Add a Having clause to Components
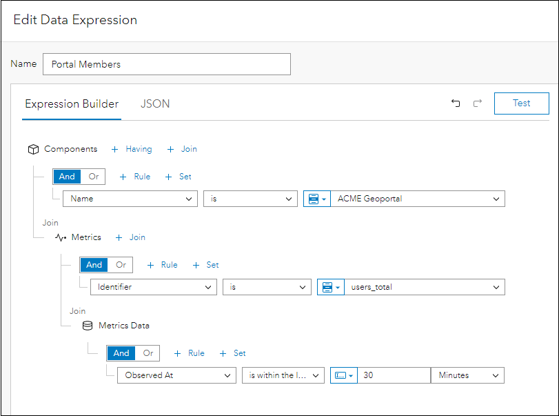Viewport: 559px width, 416px height. [132, 149]
